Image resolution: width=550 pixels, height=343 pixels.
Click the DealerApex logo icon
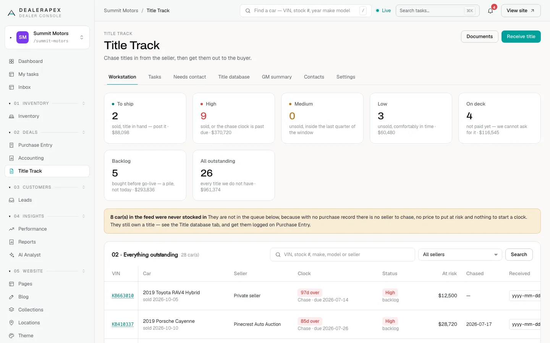(11, 13)
